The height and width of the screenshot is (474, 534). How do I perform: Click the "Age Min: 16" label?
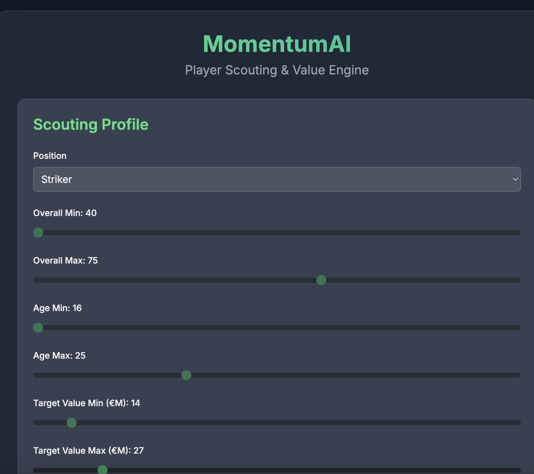click(57, 308)
